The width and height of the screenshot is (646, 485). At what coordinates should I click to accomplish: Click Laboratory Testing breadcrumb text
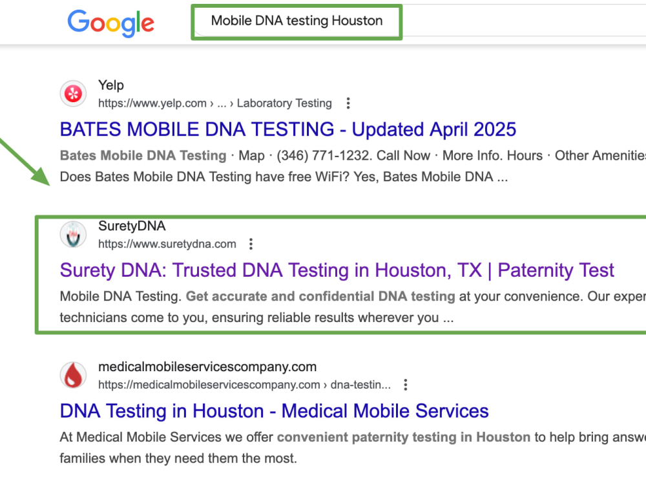[x=284, y=103]
